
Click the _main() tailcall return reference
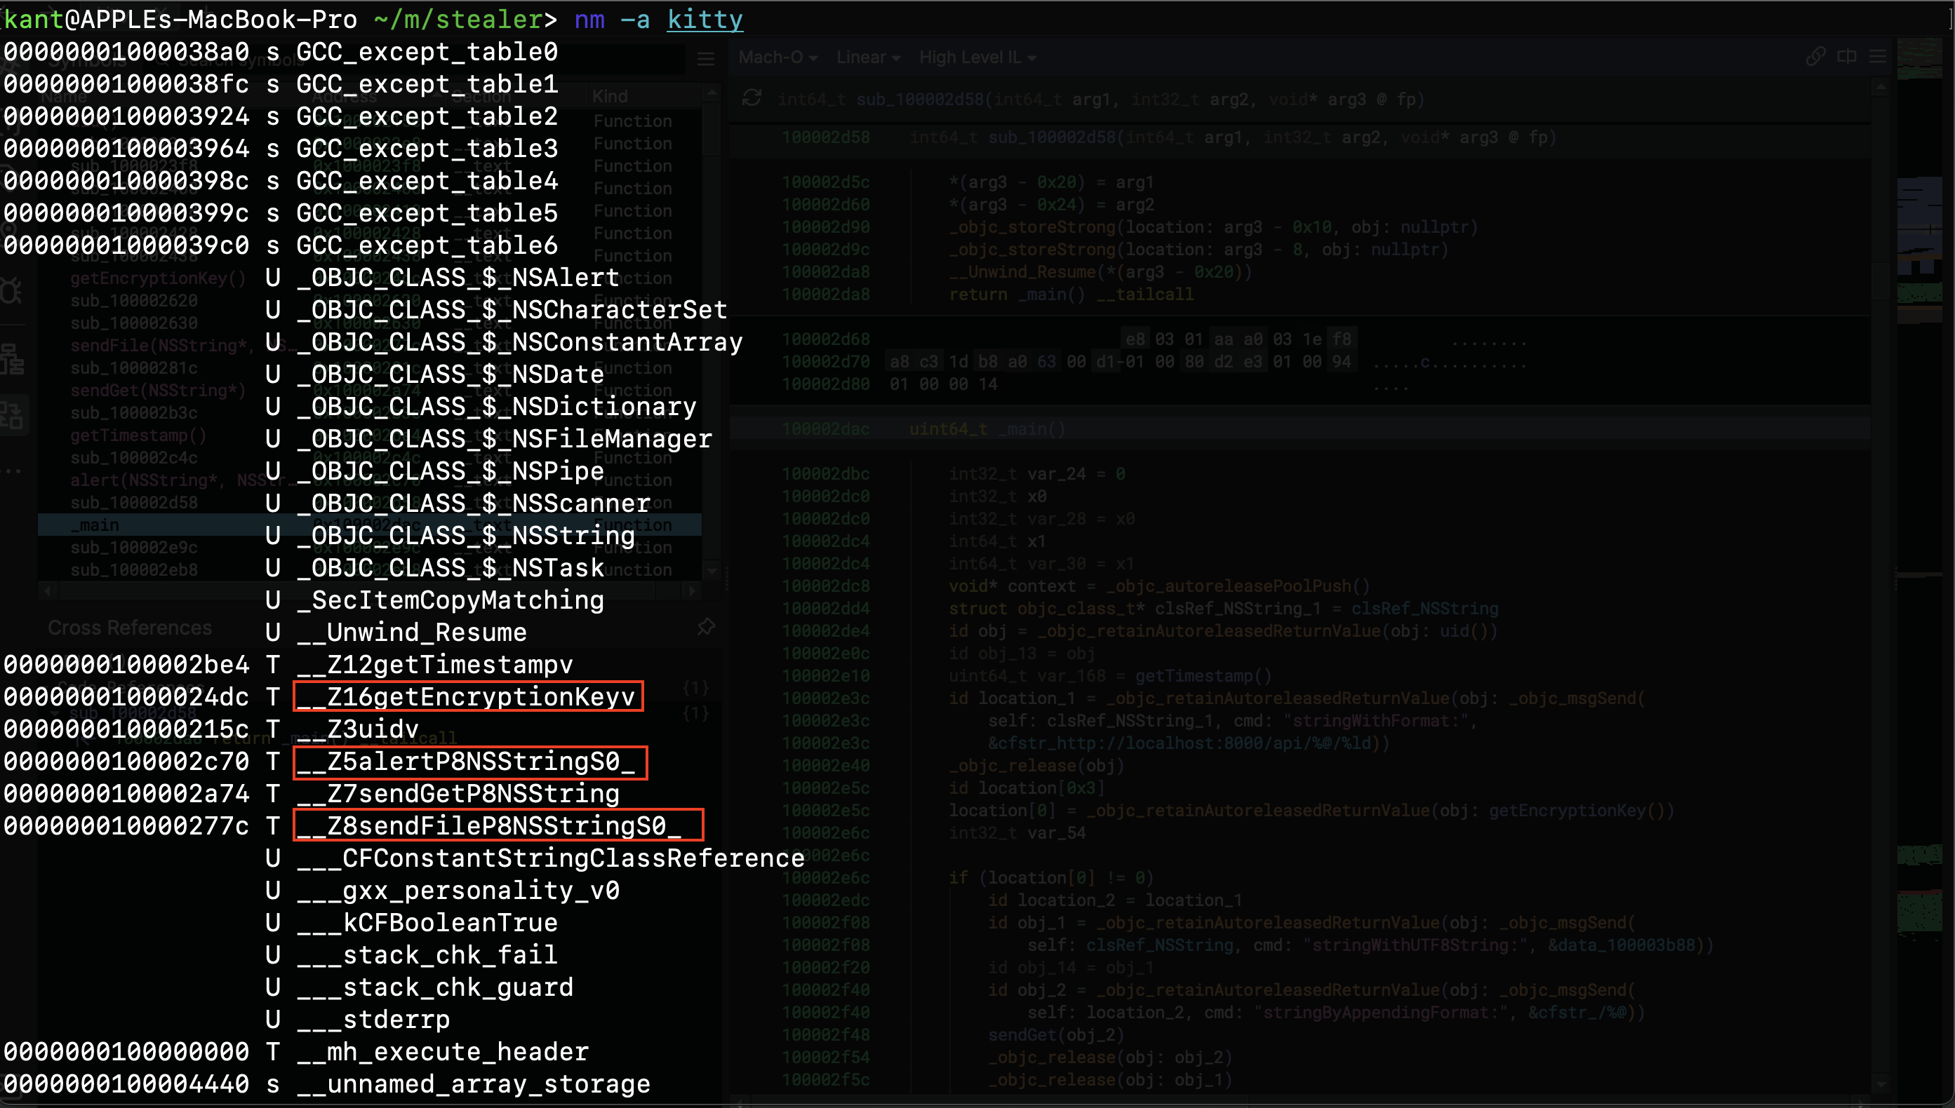coord(1070,294)
